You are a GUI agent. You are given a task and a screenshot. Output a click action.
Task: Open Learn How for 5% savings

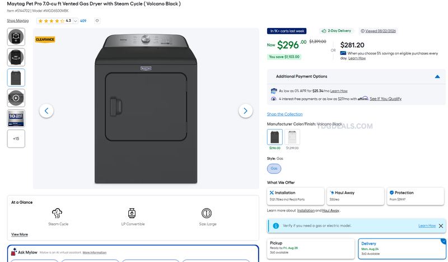tap(357, 58)
